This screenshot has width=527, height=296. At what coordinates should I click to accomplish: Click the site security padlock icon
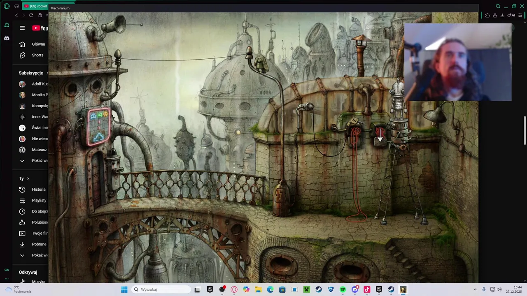[40, 15]
